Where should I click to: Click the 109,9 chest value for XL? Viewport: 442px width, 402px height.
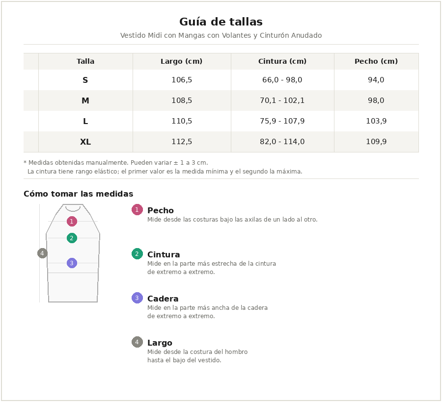pos(376,142)
